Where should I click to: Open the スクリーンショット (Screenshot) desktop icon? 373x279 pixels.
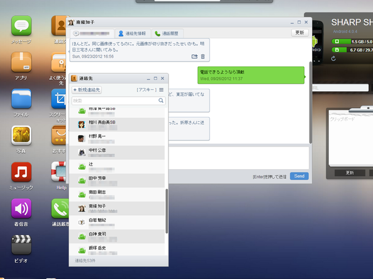[58, 99]
